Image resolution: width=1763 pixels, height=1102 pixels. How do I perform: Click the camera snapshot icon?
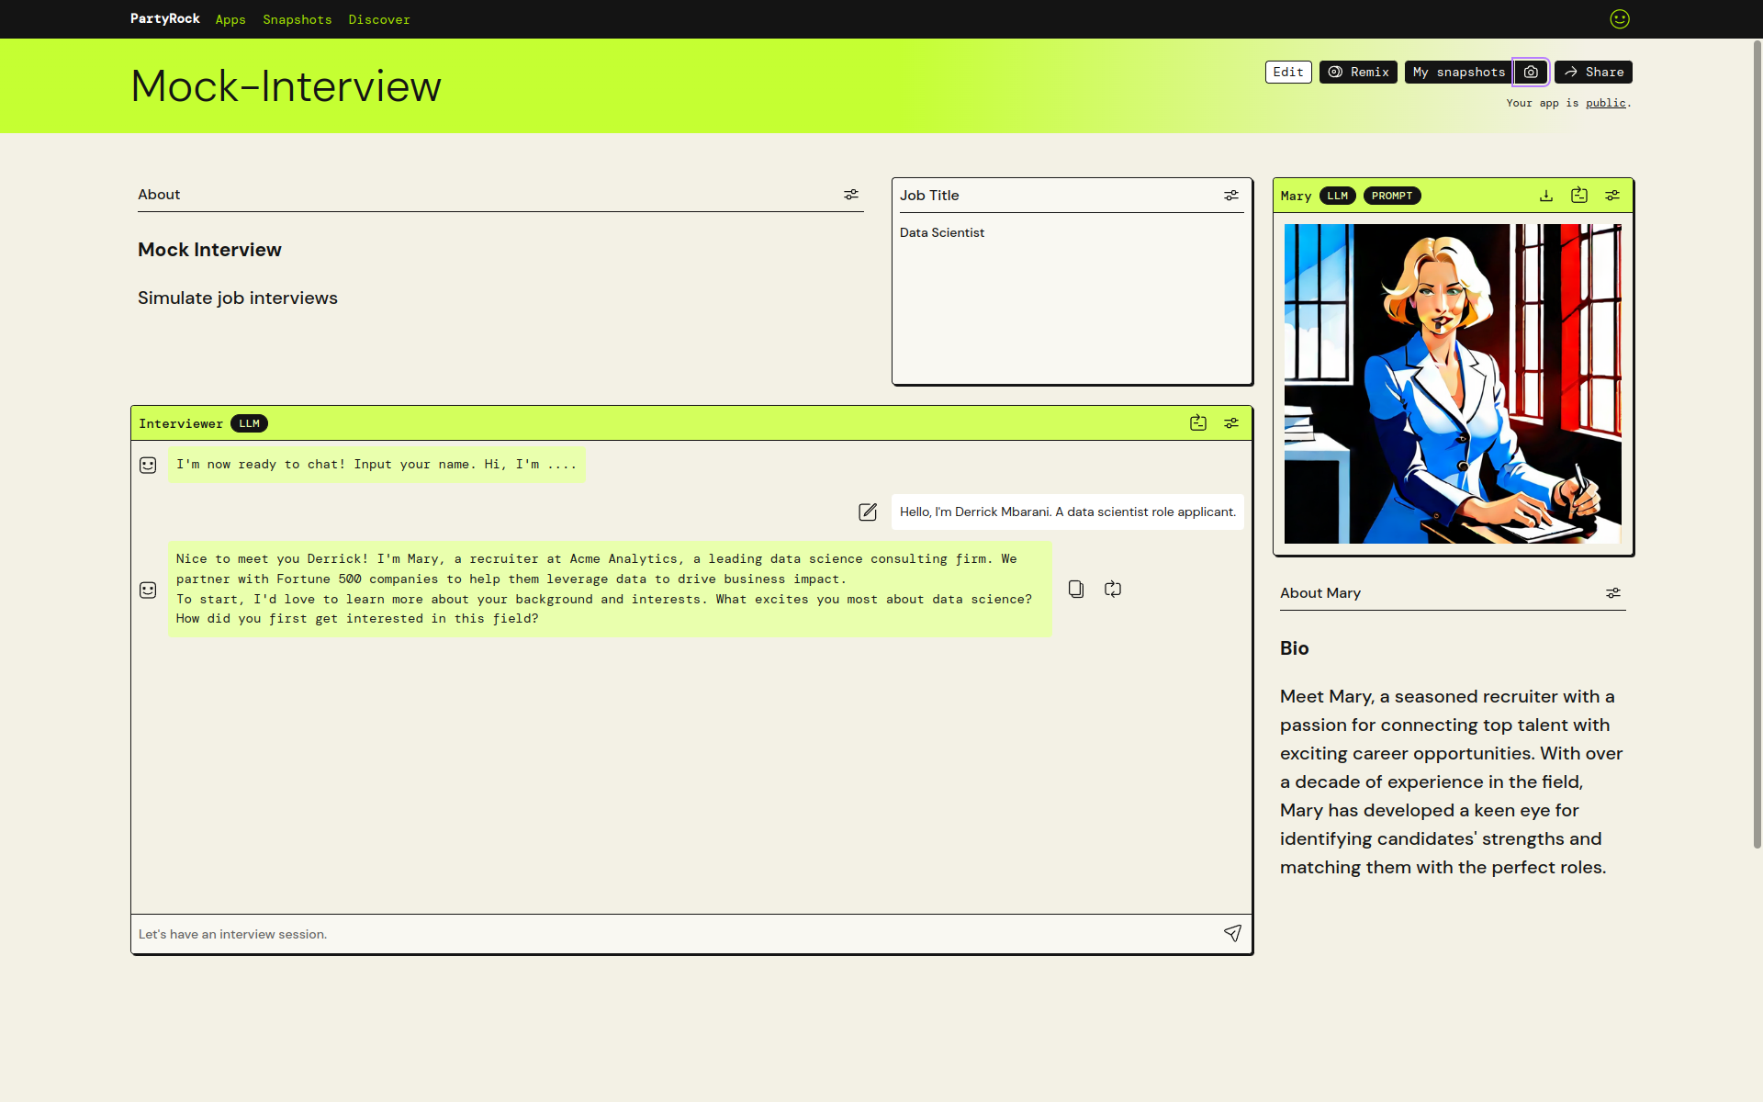coord(1531,72)
